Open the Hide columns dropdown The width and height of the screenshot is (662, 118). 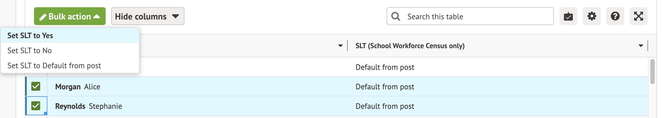pyautogui.click(x=147, y=16)
